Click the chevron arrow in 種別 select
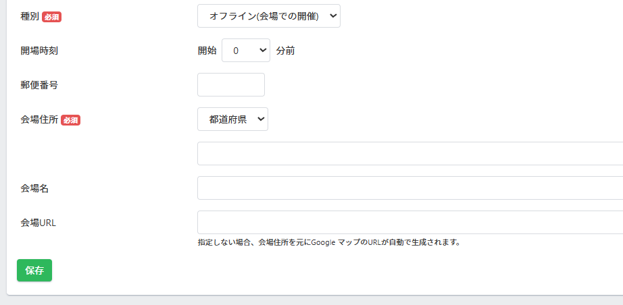The image size is (623, 305). [x=333, y=16]
